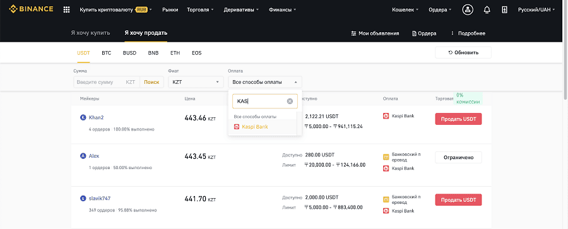Click the Введите сумму amount field
The width and height of the screenshot is (568, 229).
click(107, 82)
